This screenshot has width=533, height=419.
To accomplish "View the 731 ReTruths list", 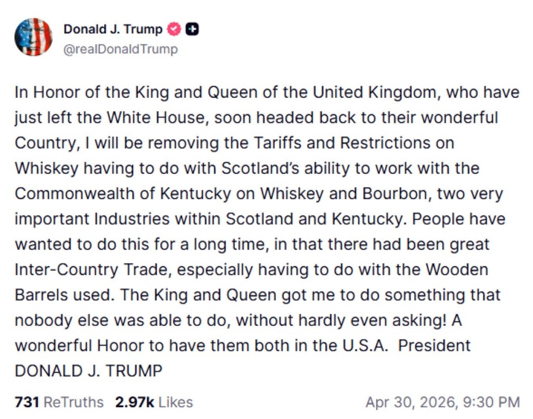I will 59,402.
